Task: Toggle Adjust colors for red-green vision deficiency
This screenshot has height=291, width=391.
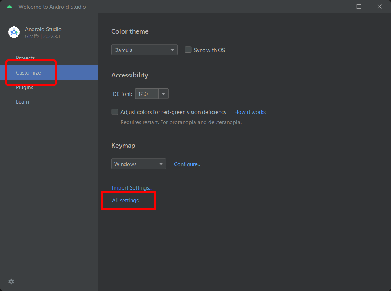Action: click(115, 112)
